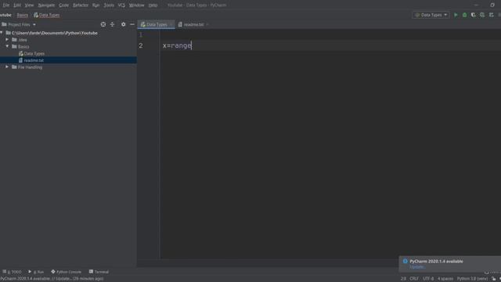Close the Data Types editor tab
This screenshot has width=501, height=282.
[x=171, y=24]
